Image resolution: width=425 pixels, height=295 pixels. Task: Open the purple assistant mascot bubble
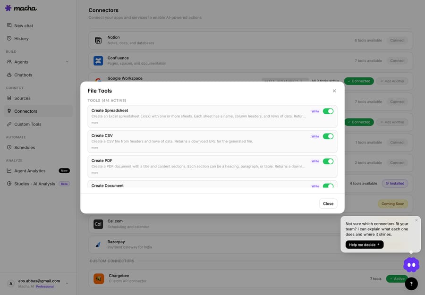click(x=411, y=265)
